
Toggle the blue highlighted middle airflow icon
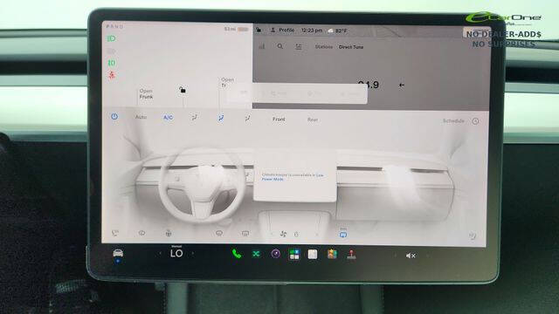click(221, 118)
